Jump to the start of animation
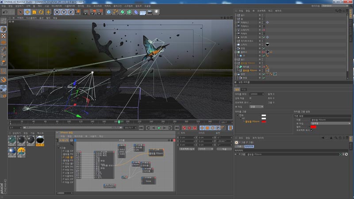Screen dimensions: 354x199 [141, 128]
